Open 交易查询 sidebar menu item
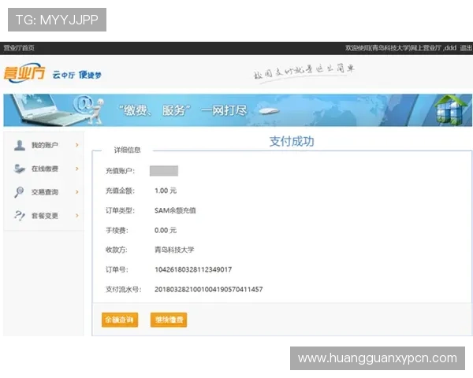This screenshot has height=378, width=473. pos(43,191)
